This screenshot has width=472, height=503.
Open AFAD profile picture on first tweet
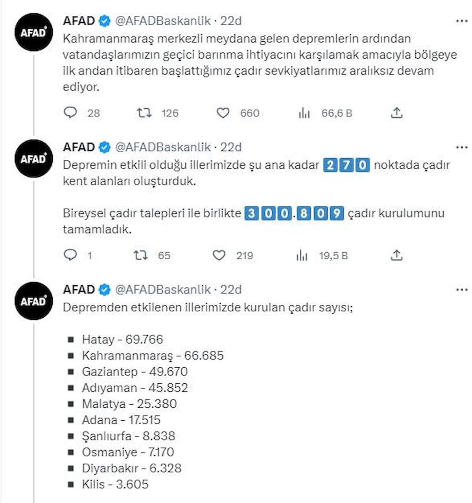pyautogui.click(x=34, y=33)
